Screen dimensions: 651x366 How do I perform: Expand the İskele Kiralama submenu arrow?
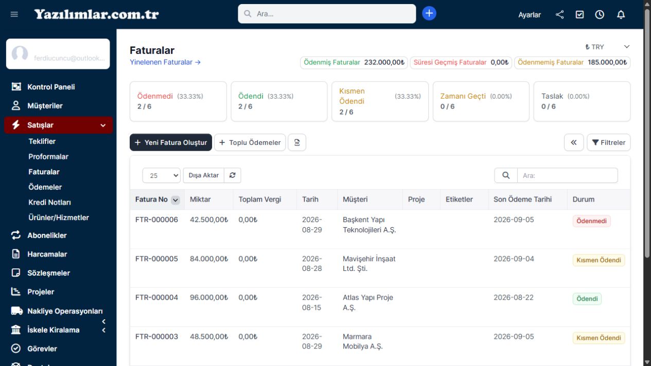[103, 330]
